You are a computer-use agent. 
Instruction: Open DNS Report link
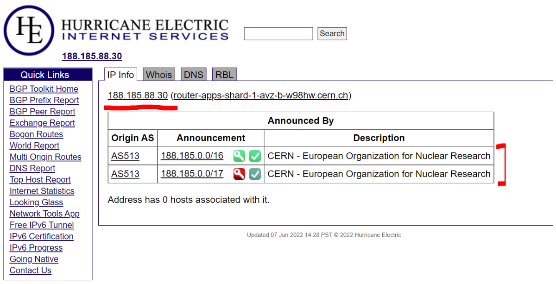(32, 168)
